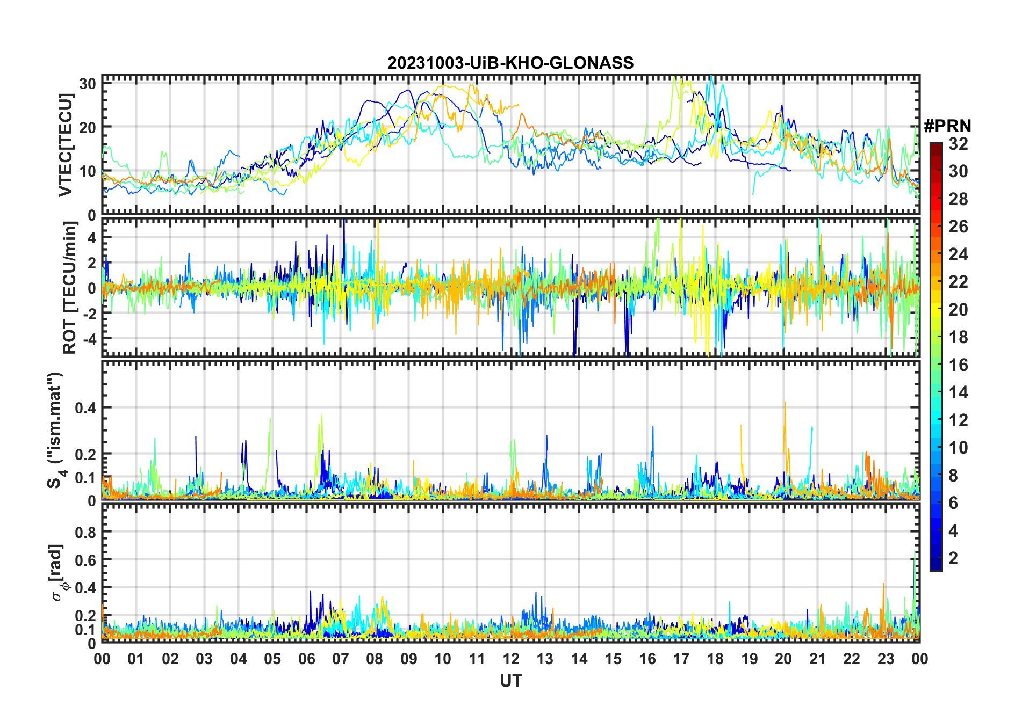This screenshot has height=714, width=1022.
Task: Select colorbar tick label 14
Action: point(958,392)
